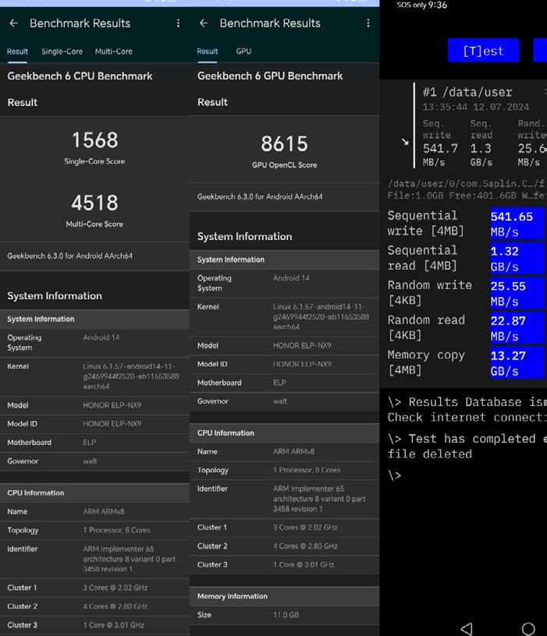The height and width of the screenshot is (636, 547).
Task: Tap the #1 /data/user result header
Action: click(467, 93)
